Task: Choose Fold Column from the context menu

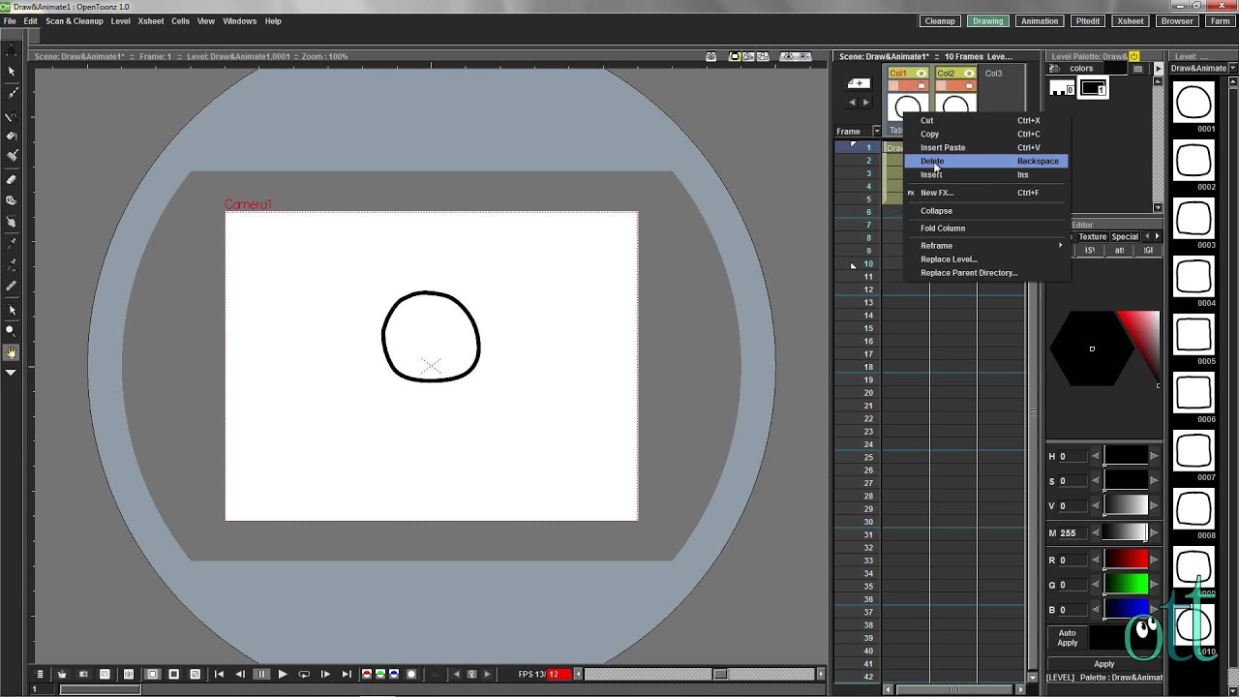Action: pyautogui.click(x=986, y=228)
